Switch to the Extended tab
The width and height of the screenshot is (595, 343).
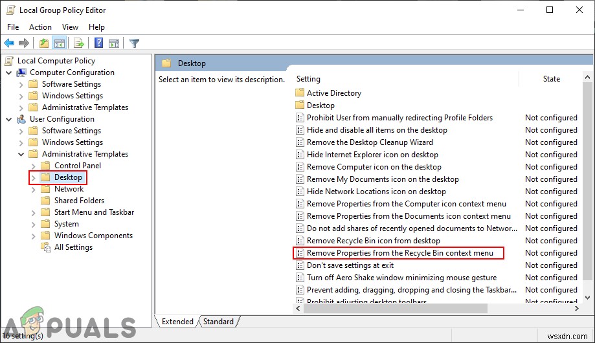tap(177, 322)
